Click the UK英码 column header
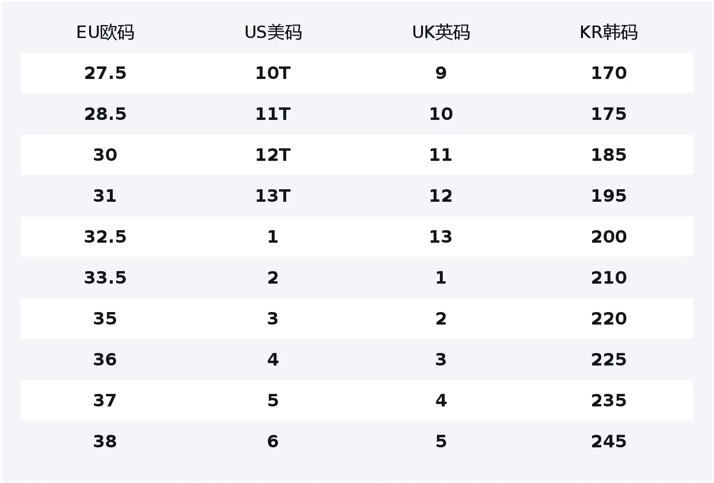 tap(441, 32)
